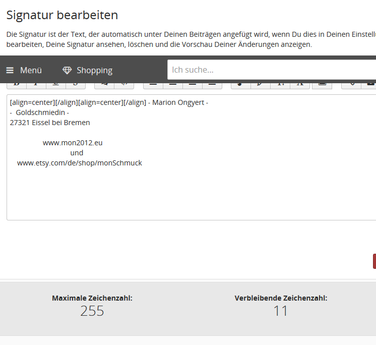Insert an image using the toolbar button
Screen dimensions: 376x345
tap(322, 84)
